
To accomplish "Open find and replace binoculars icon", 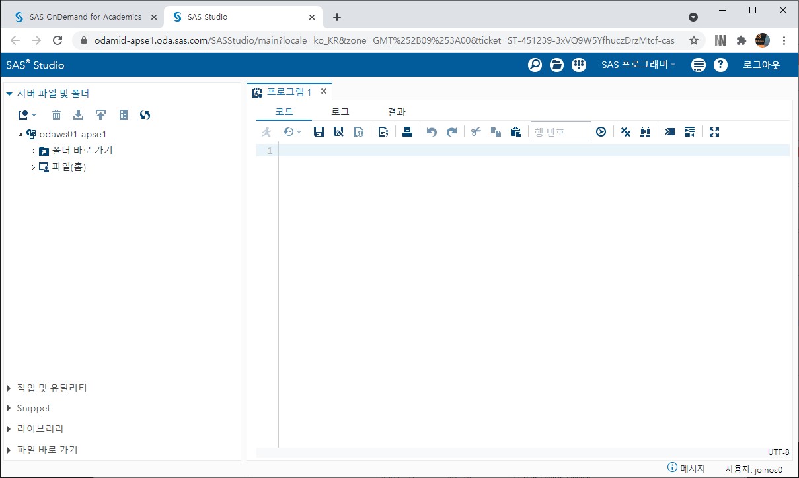I will [x=646, y=132].
